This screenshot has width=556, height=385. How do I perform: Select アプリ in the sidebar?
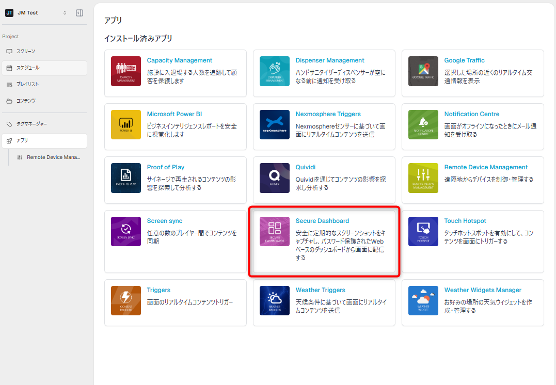44,141
